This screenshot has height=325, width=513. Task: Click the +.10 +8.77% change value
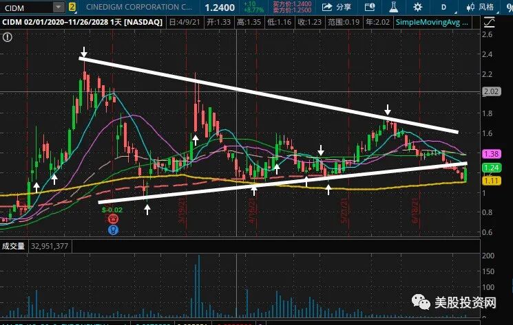[x=253, y=7]
